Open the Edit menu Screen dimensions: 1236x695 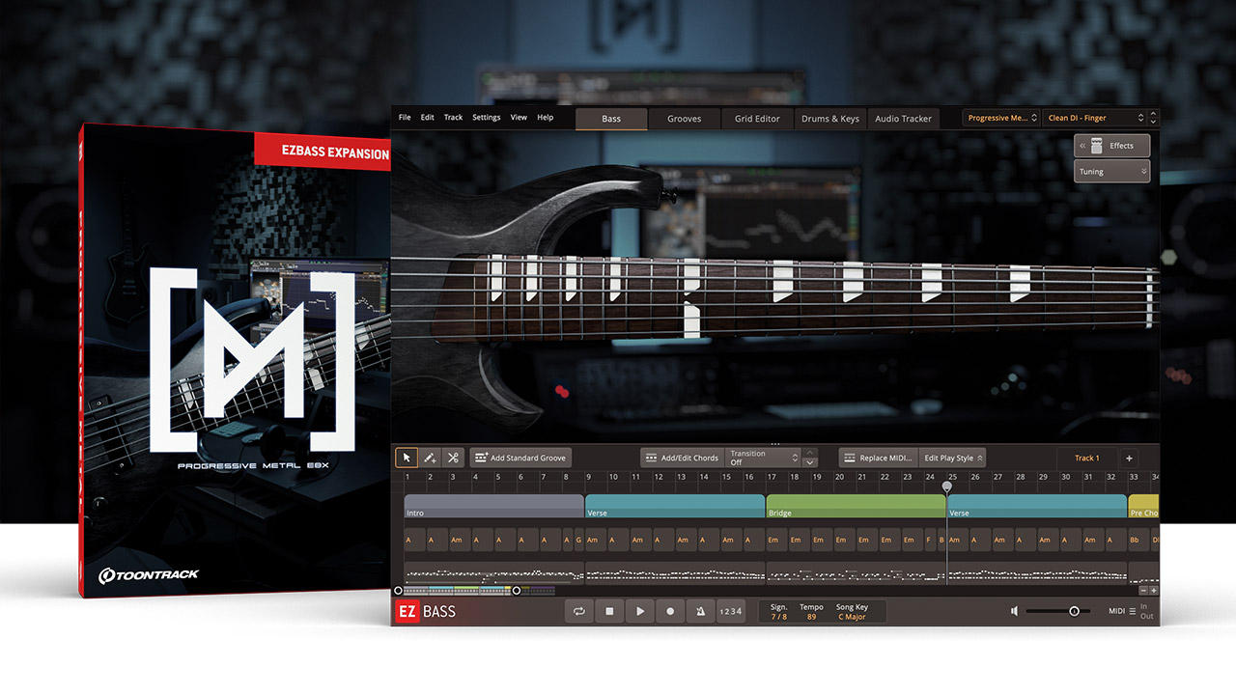click(x=427, y=118)
